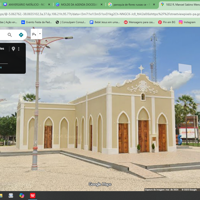
Task: Click the heart favicon on ANIVERSÁRIO NATALÍCIO tab
Action: (5, 4)
